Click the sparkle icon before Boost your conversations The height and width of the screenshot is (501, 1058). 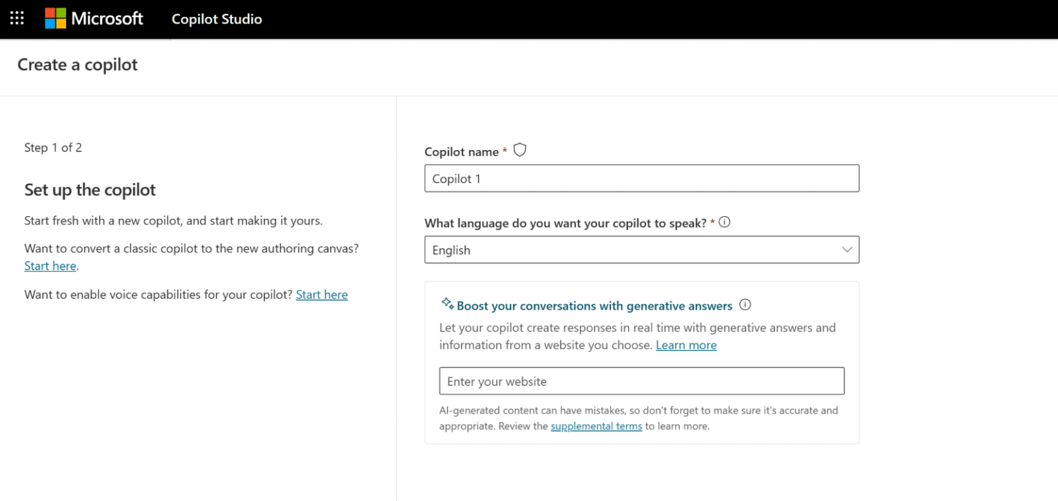click(446, 303)
